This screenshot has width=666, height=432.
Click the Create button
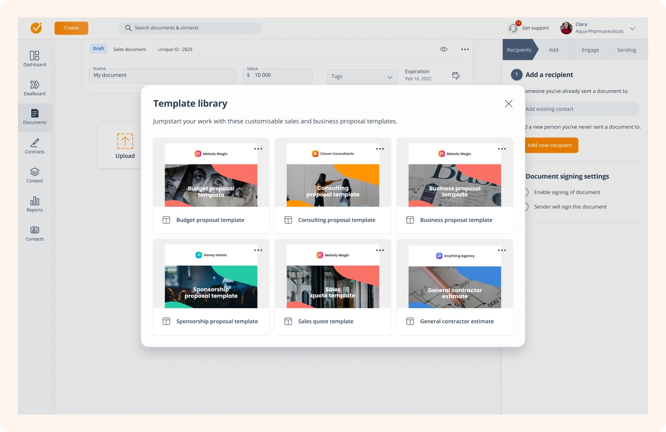(71, 28)
